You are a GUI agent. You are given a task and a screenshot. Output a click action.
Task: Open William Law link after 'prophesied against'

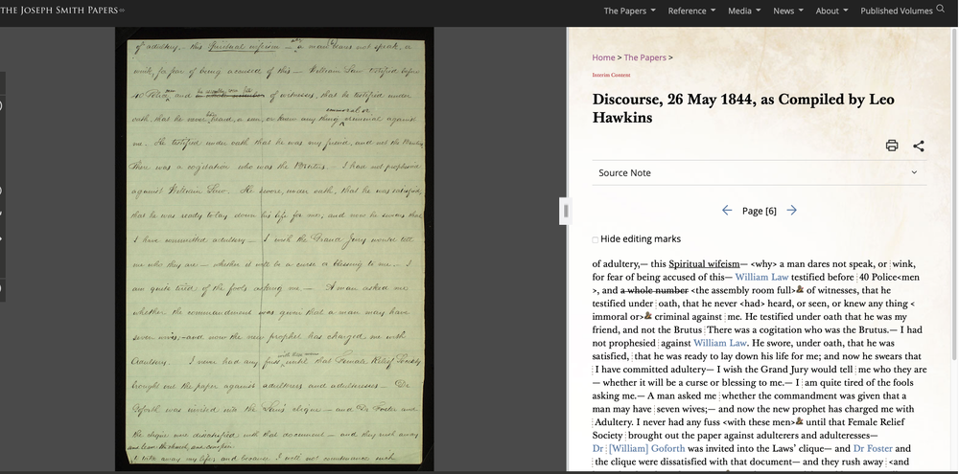point(720,343)
